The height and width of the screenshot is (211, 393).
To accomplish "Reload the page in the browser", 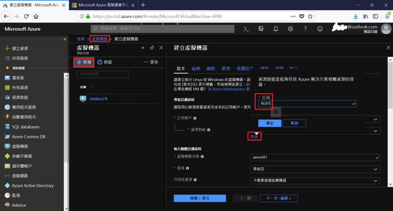I will click(26, 16).
